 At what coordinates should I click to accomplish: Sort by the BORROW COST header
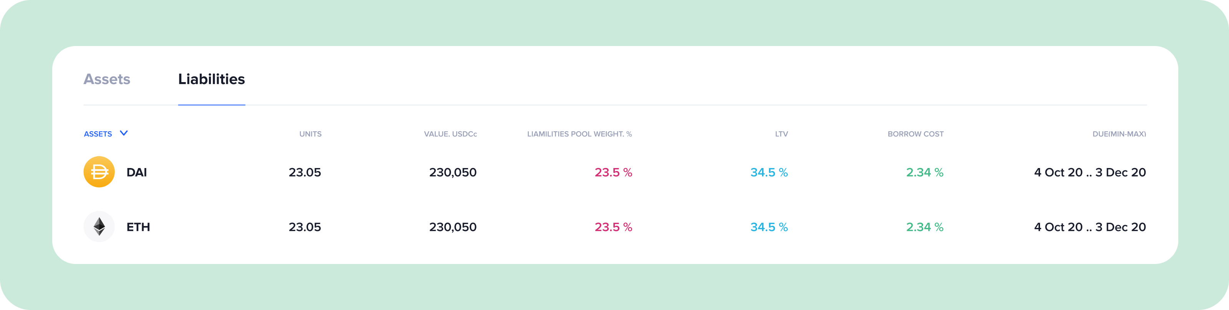click(916, 134)
